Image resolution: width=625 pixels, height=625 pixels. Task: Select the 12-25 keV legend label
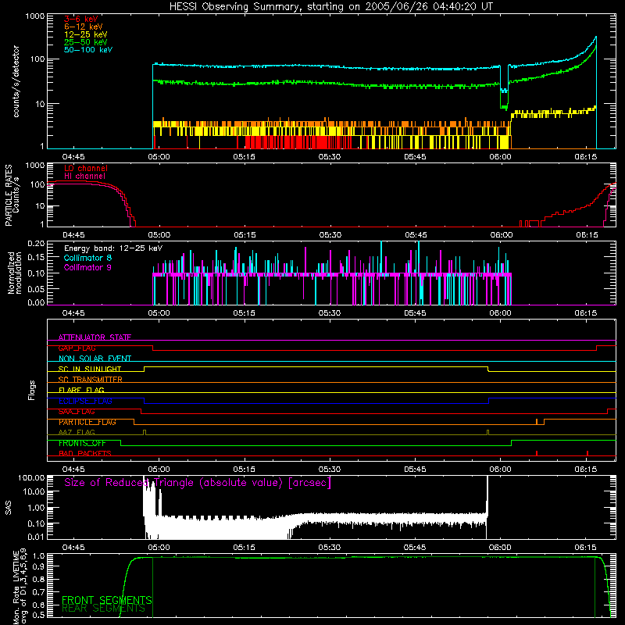pyautogui.click(x=86, y=34)
